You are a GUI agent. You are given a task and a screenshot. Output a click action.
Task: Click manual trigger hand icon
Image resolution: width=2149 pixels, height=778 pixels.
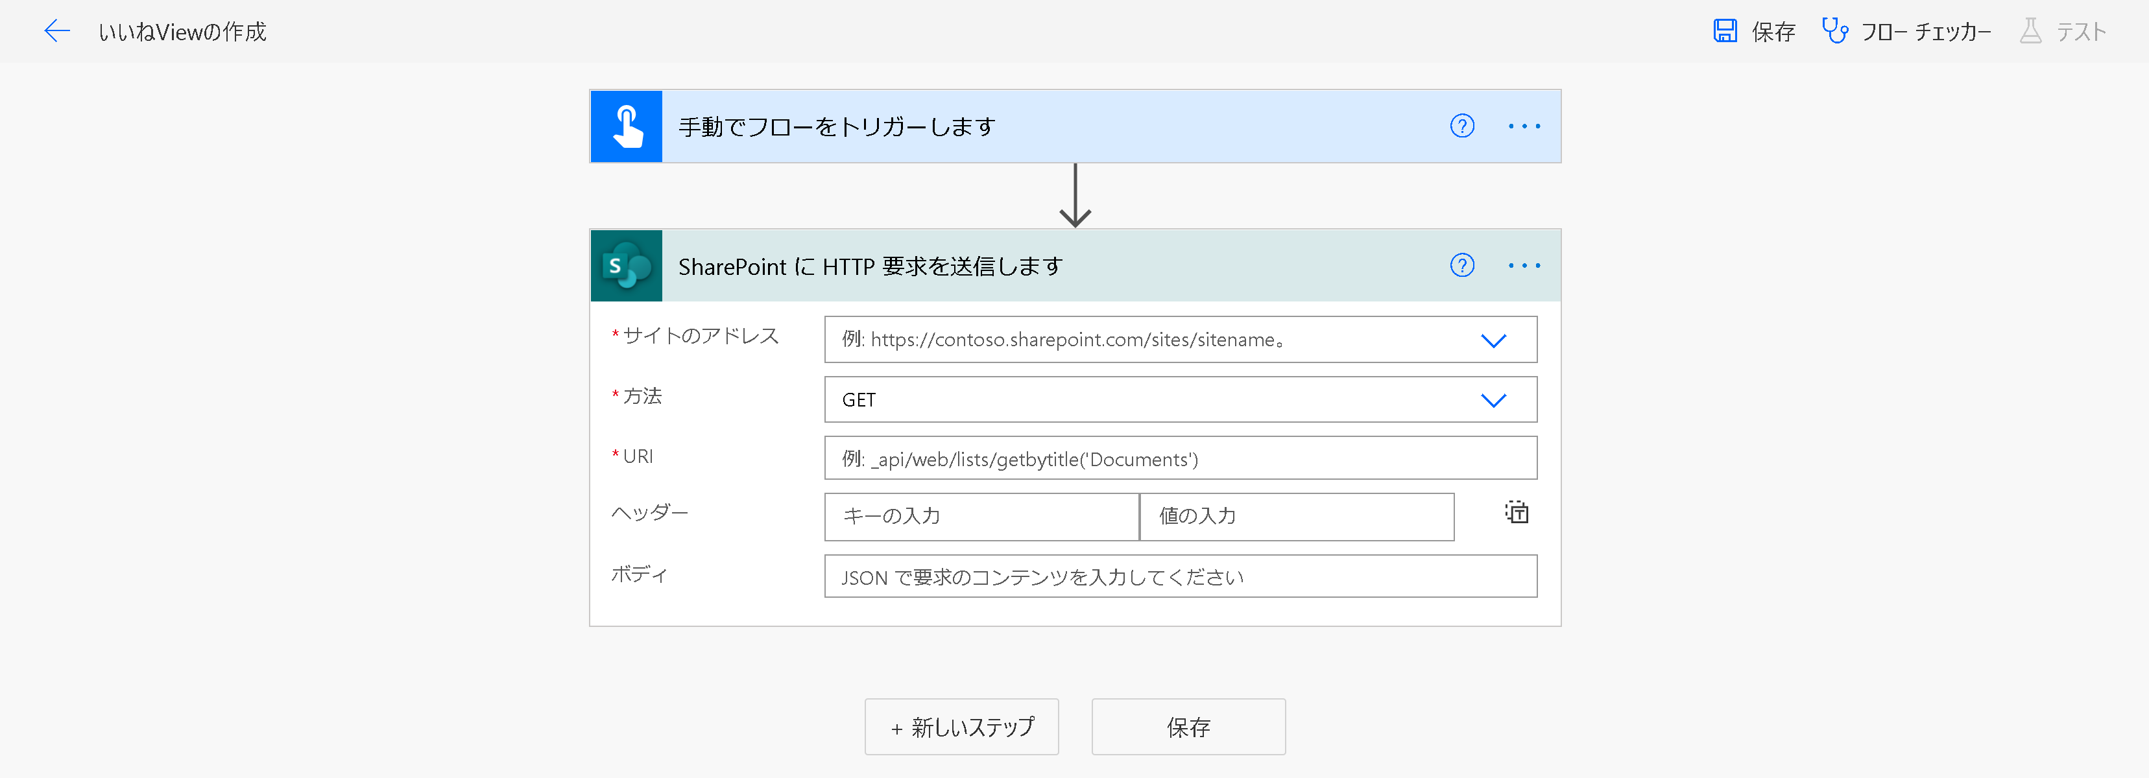pos(627,126)
